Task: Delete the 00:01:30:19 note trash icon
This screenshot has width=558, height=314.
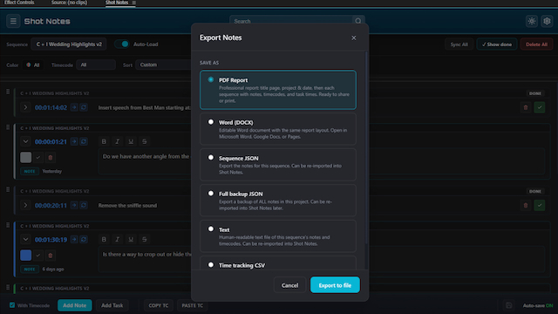Action: 51,256
